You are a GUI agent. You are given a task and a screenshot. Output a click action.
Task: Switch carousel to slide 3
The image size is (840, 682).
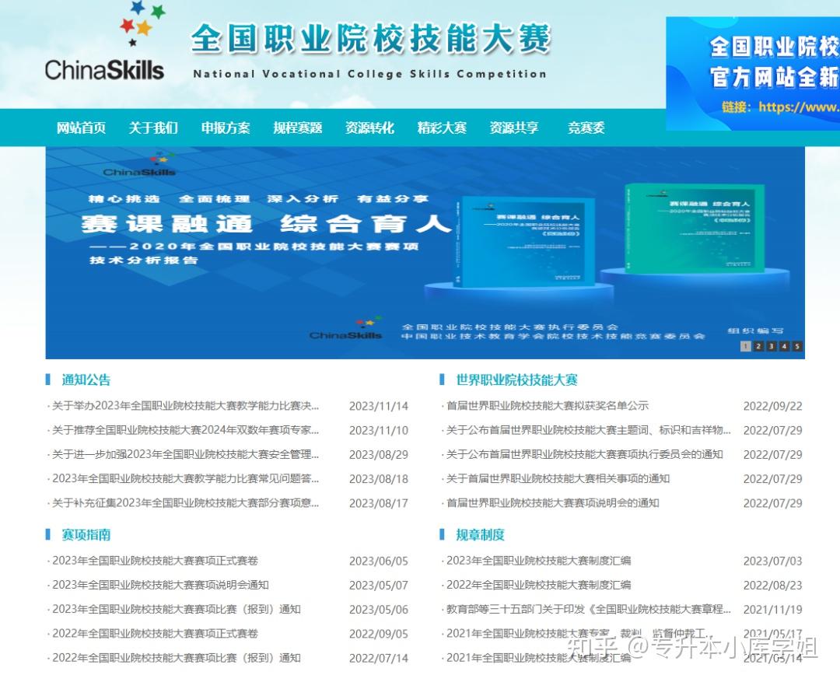click(x=772, y=346)
